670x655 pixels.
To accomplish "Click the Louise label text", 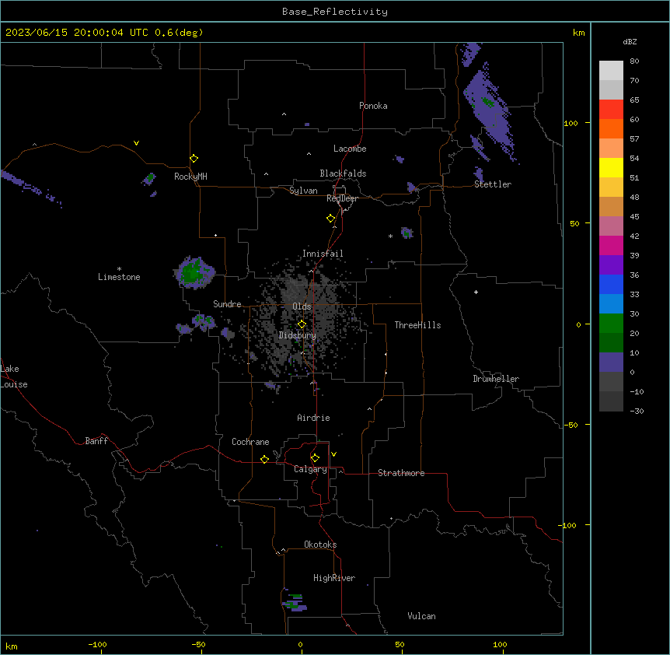I will coord(14,384).
